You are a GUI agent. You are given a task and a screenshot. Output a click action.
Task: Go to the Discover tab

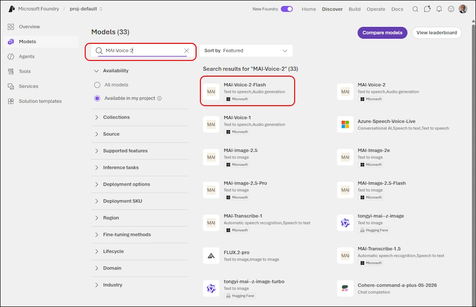pyautogui.click(x=332, y=9)
